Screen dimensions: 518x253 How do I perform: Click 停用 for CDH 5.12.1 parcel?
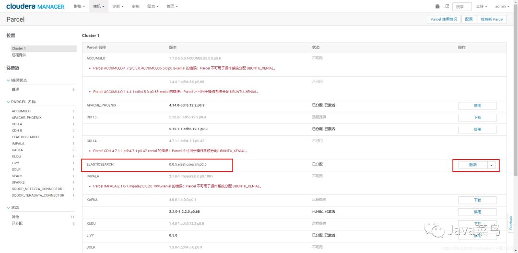point(477,129)
